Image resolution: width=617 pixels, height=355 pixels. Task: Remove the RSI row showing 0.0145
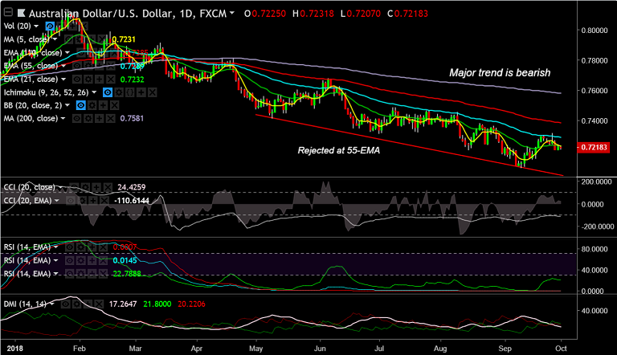point(103,260)
